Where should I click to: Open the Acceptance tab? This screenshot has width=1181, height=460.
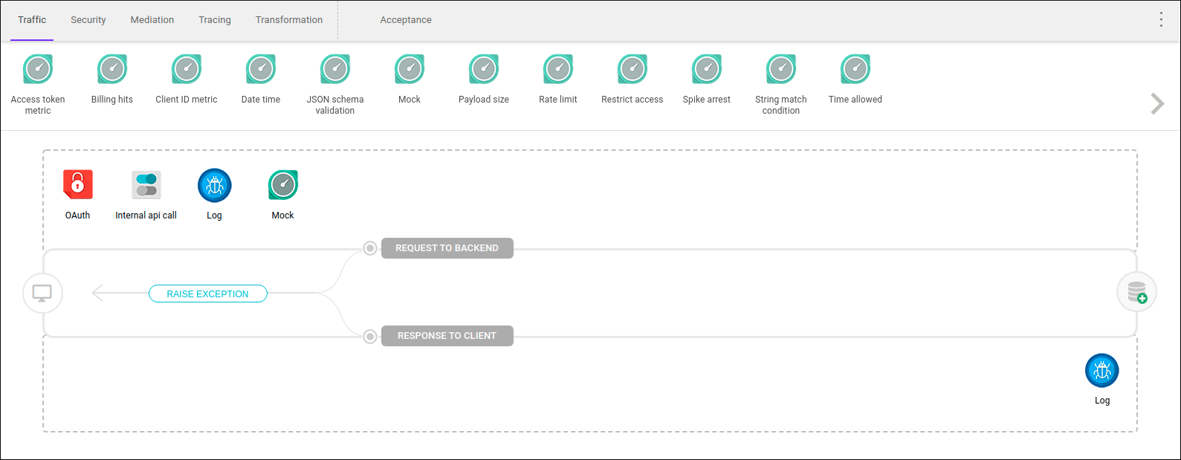pos(406,20)
